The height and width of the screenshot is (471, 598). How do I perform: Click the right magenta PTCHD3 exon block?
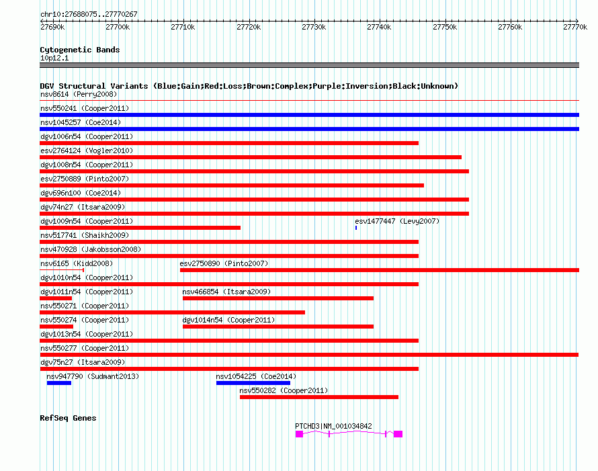tap(398, 434)
